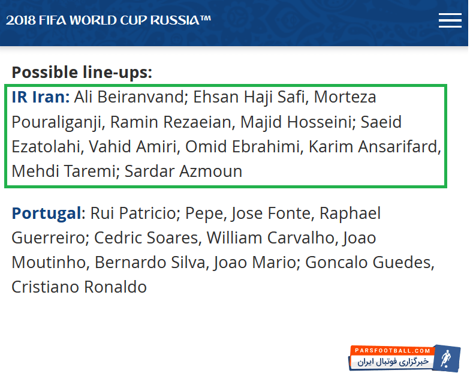Click the Persian text in the watermark logo
Viewport: 470px width, 382px height.
[393, 362]
